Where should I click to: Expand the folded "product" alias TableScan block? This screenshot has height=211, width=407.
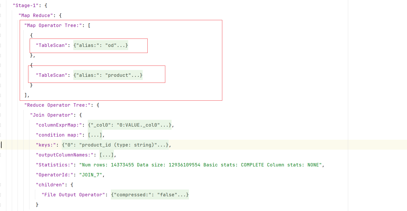[108, 75]
